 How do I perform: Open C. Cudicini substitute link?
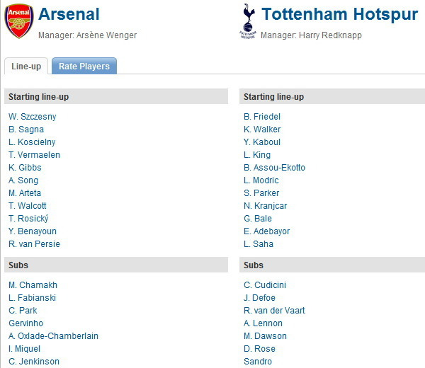point(265,285)
